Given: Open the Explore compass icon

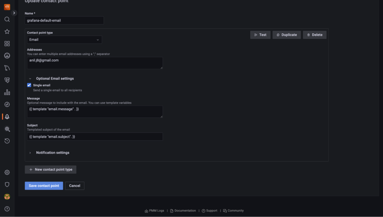Looking at the screenshot, I should (7, 104).
